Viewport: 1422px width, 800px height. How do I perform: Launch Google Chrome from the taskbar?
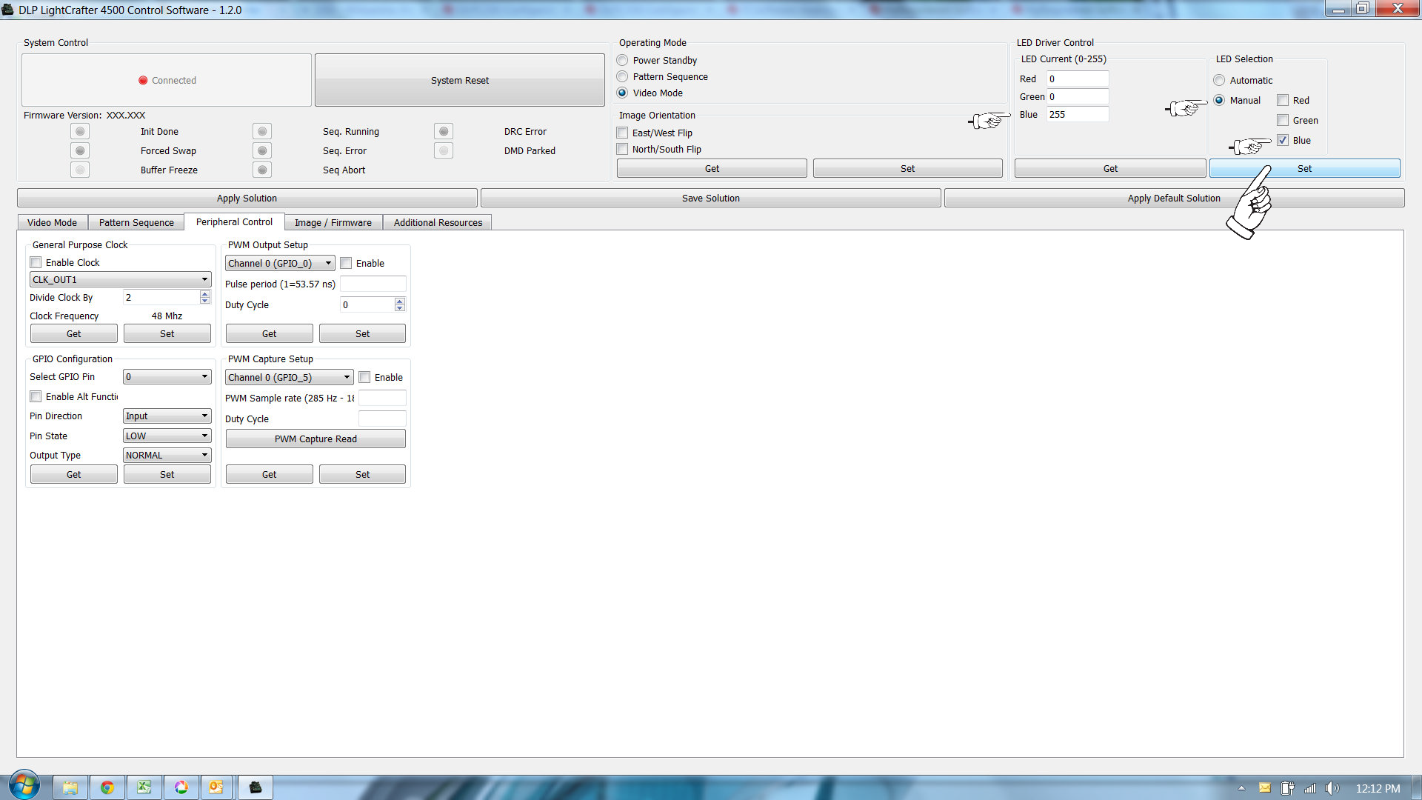(x=107, y=787)
